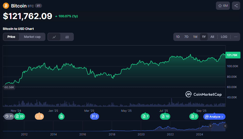Image resolution: width=243 pixels, height=139 pixels.
Task: Add Bitcoin to watchlist with star button
Action: (x=223, y=6)
